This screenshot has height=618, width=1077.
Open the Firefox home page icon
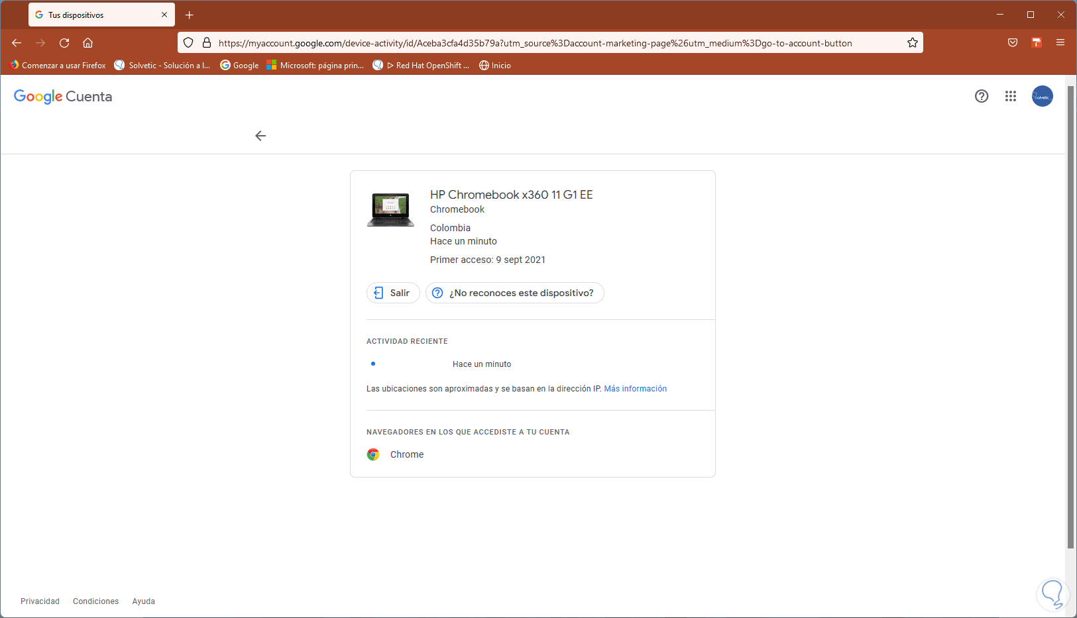click(x=87, y=43)
